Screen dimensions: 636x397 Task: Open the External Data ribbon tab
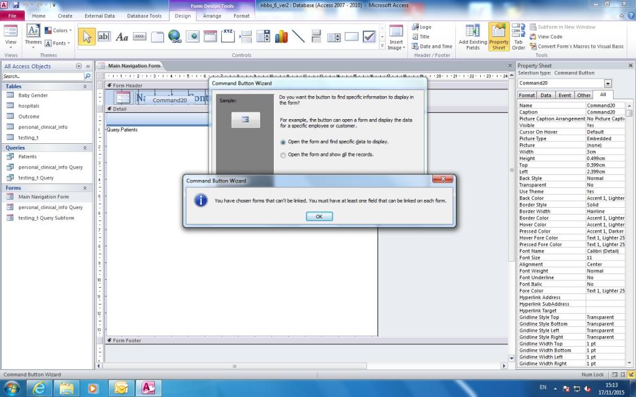pos(100,16)
